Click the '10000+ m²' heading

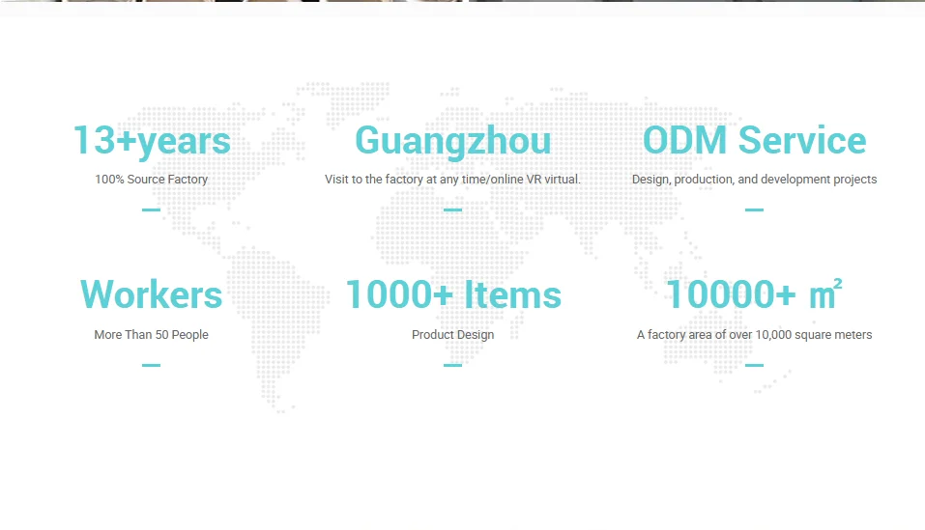pyautogui.click(x=754, y=293)
